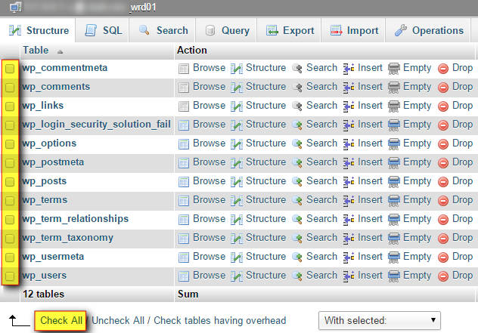Screen dimensions: 478x333
Task: Click the red Drop icon for wp_posts
Action: click(x=444, y=181)
